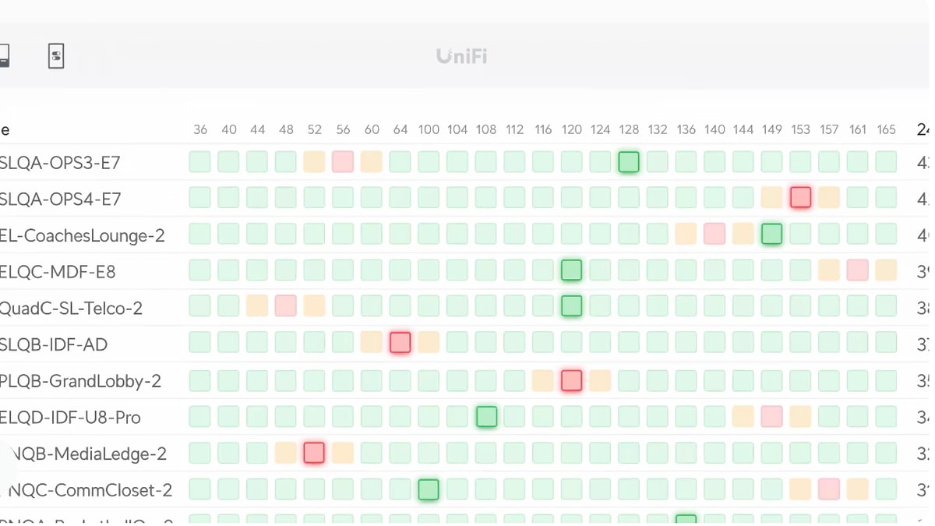
Task: Open the EL-CoachesLounge-2 device entry
Action: click(83, 235)
